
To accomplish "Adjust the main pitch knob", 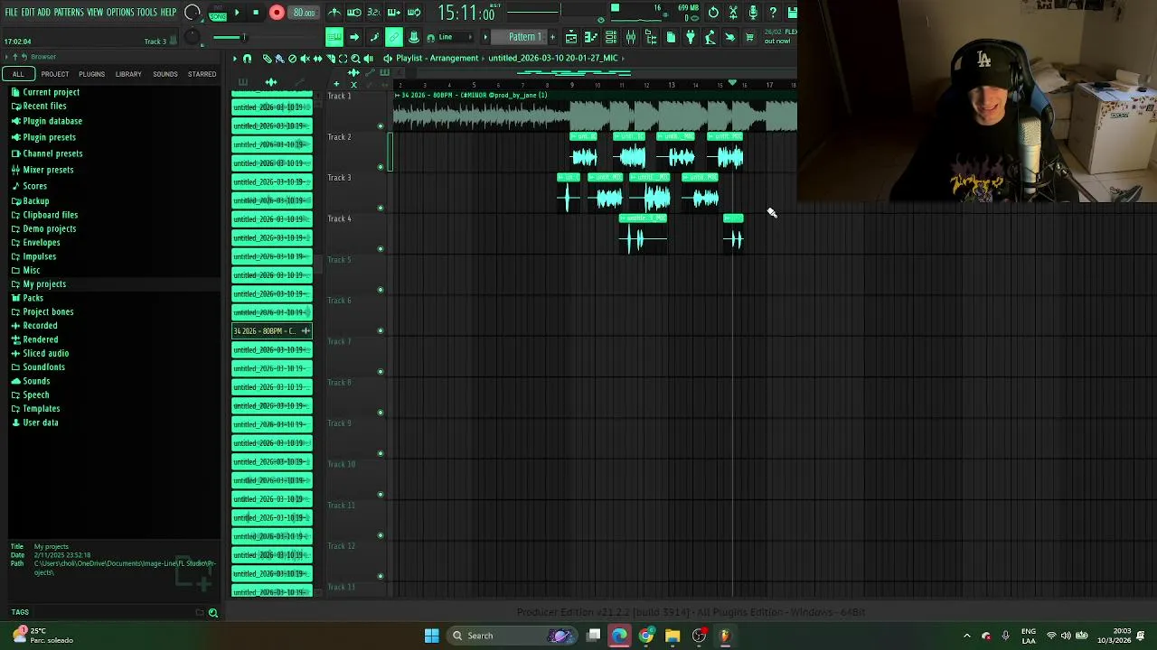I will (193, 37).
